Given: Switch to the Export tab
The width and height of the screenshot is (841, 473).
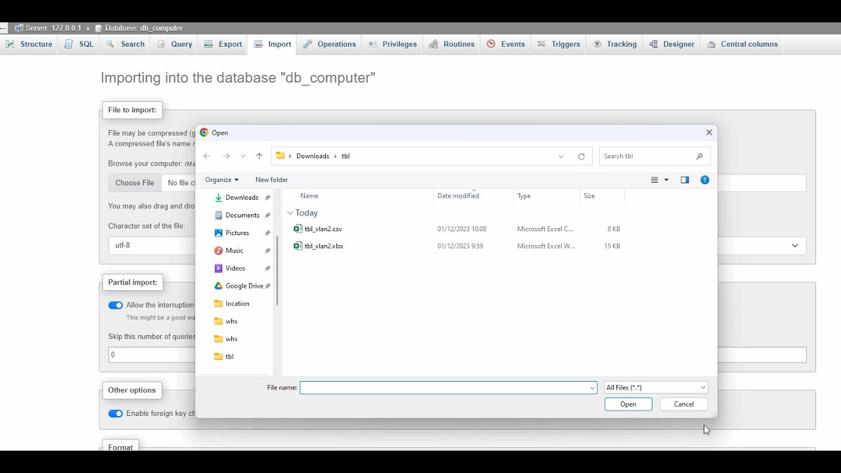Looking at the screenshot, I should [x=223, y=45].
